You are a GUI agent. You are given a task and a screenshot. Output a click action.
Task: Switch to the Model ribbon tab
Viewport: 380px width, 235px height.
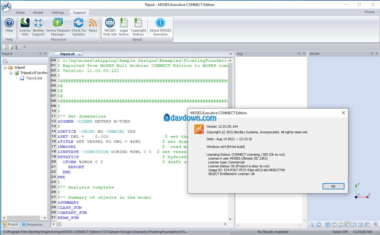click(x=38, y=13)
